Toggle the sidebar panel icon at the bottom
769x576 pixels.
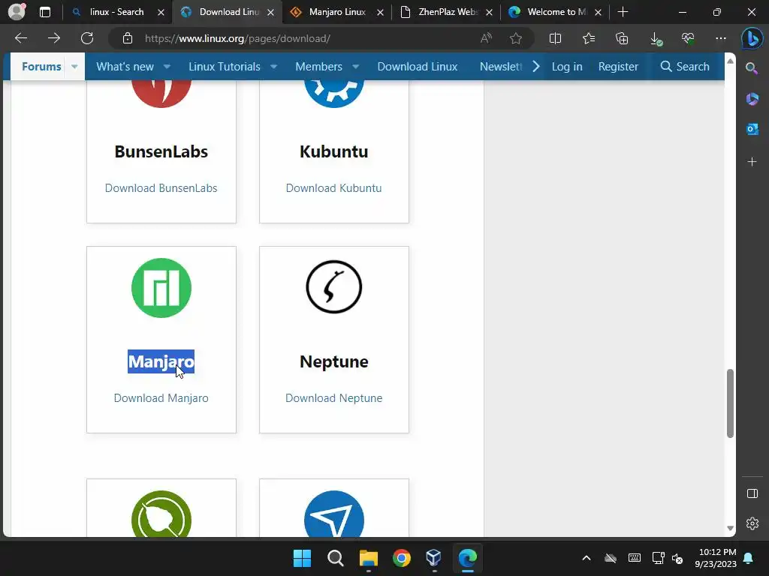(x=752, y=493)
